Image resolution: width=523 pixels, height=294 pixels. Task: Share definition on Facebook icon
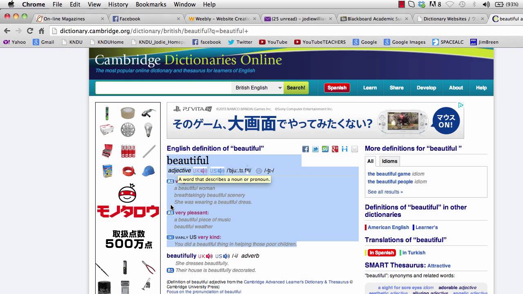(306, 149)
